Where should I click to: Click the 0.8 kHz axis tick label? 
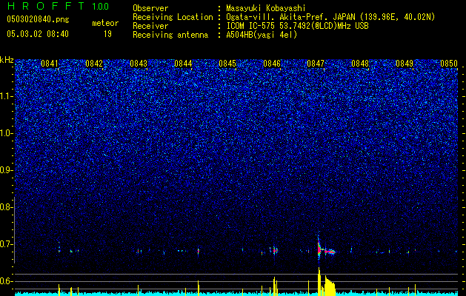point(6,207)
